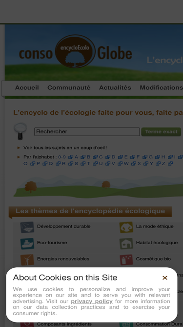Open the Actualités navigation item
This screenshot has width=183, height=327.
tap(115, 88)
